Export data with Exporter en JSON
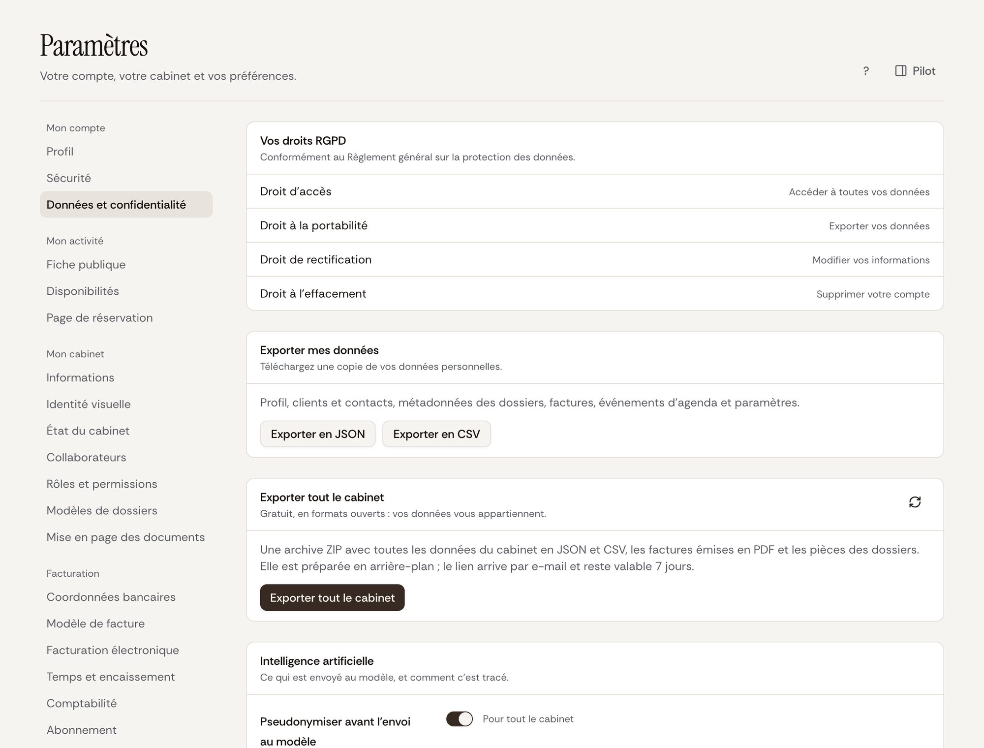The image size is (984, 748). [x=318, y=434]
